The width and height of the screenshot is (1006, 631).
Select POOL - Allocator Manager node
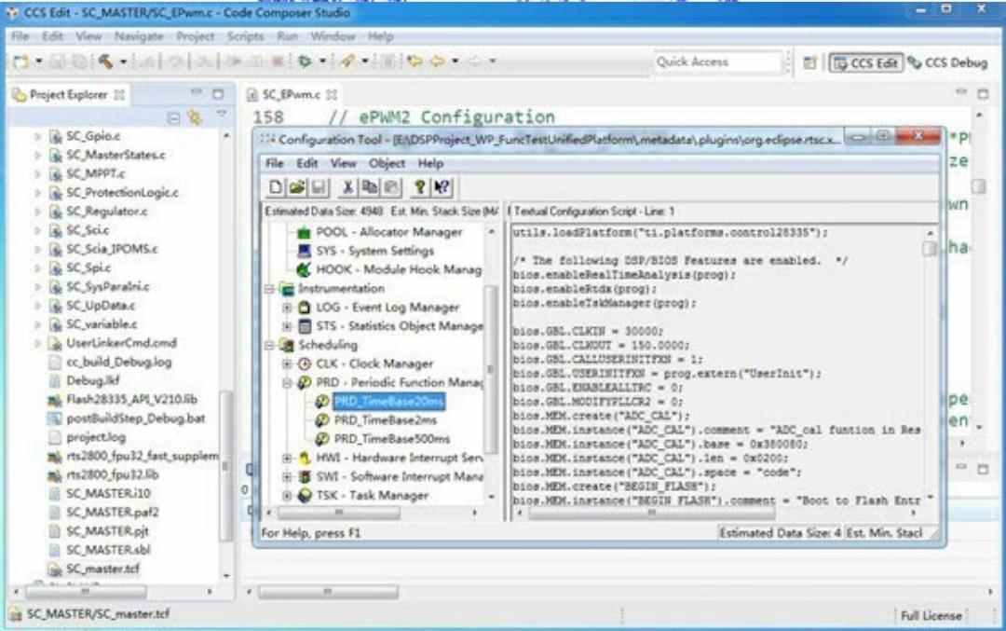point(388,232)
